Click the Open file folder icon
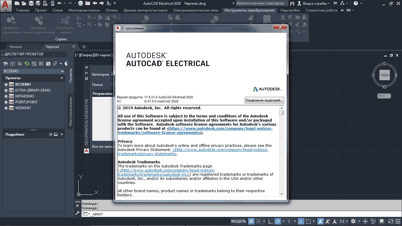The height and width of the screenshot is (226, 402). 24,3
